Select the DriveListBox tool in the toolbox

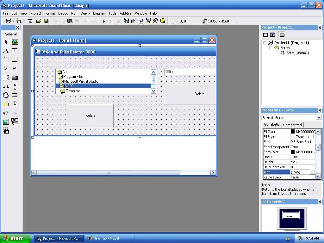[x=15, y=95]
